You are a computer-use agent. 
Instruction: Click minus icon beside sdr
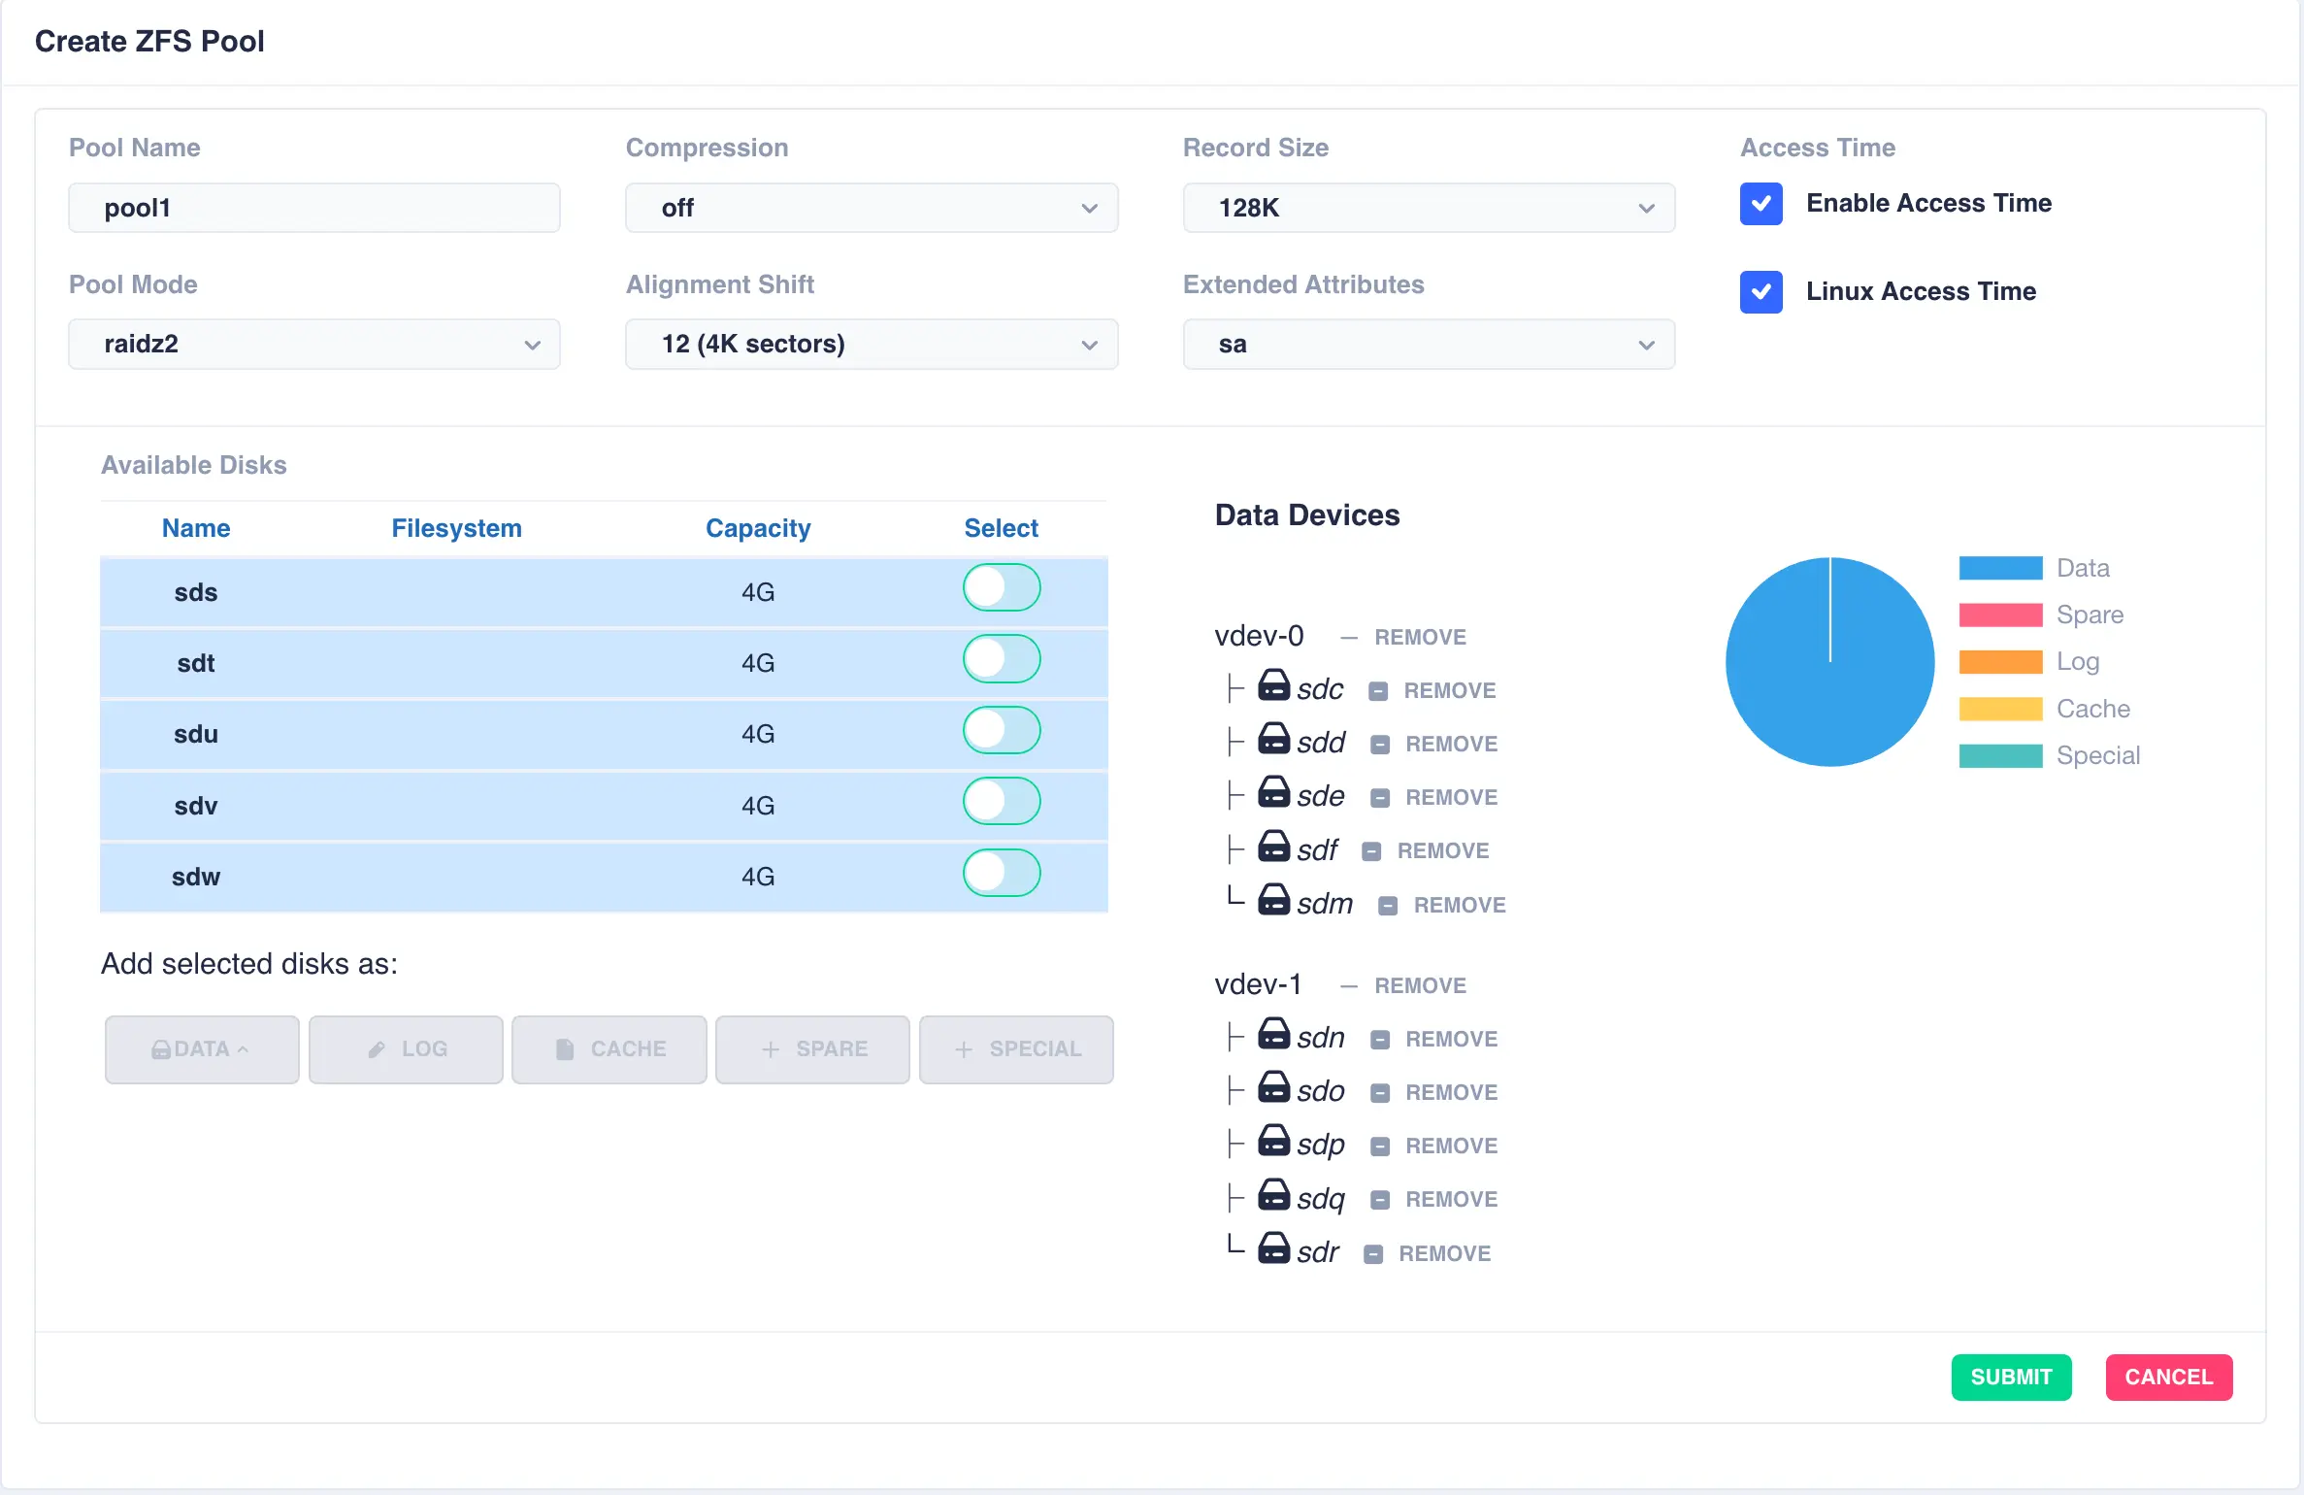point(1373,1254)
